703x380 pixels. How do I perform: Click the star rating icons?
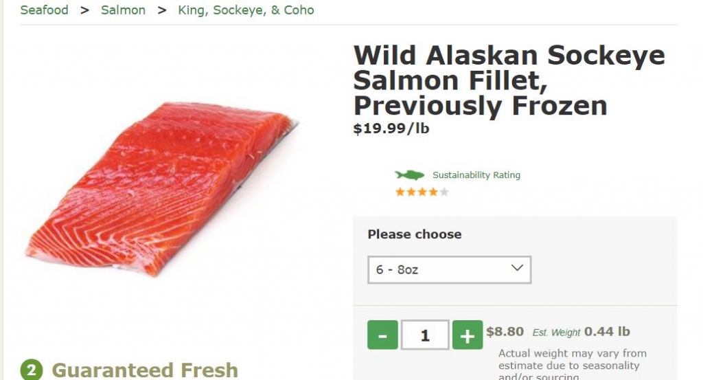[x=422, y=192]
